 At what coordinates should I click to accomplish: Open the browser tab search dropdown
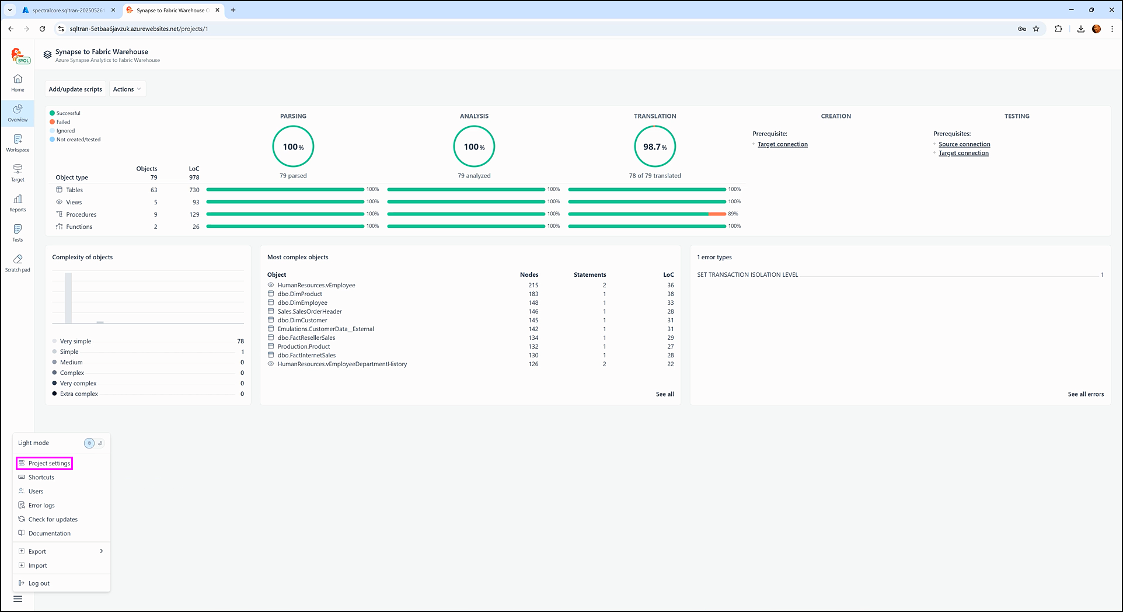[x=10, y=10]
